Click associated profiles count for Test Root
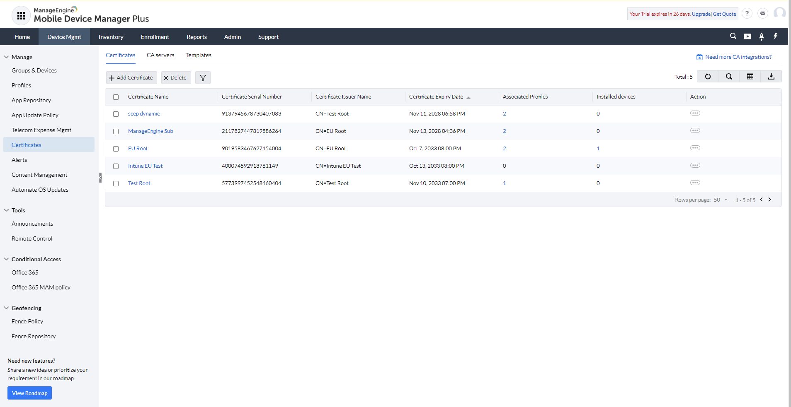Viewport: 791px width, 407px height. pos(505,183)
